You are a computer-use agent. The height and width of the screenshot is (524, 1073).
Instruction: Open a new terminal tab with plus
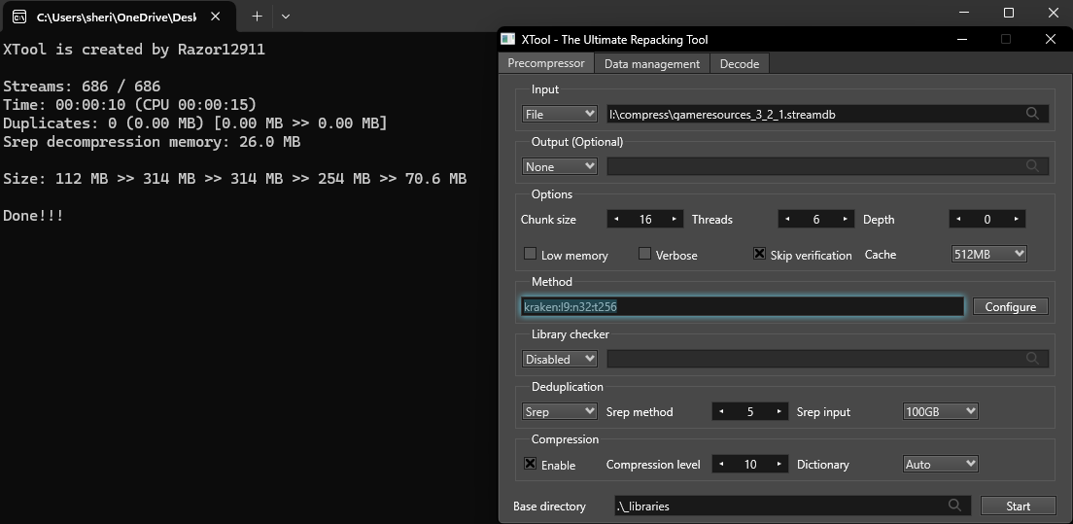coord(257,17)
